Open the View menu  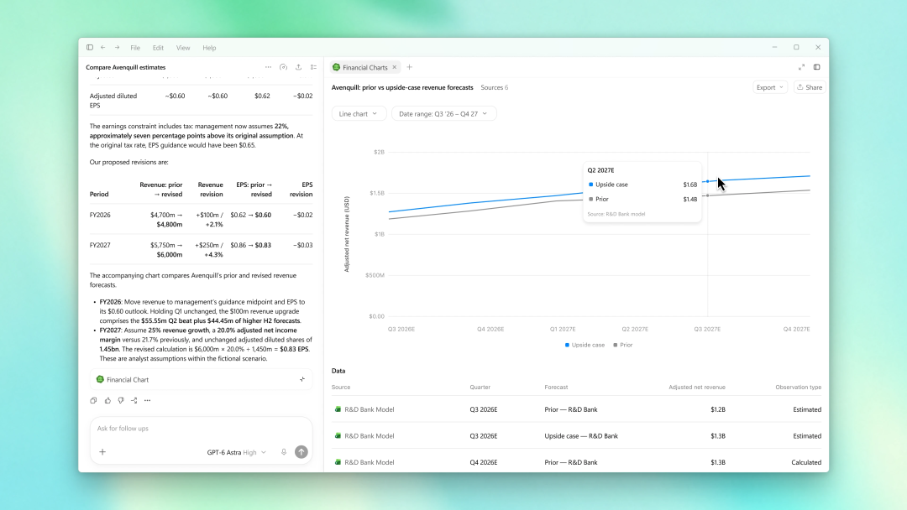[x=183, y=48]
